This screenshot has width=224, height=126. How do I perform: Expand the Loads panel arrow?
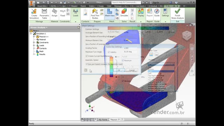[76, 22]
